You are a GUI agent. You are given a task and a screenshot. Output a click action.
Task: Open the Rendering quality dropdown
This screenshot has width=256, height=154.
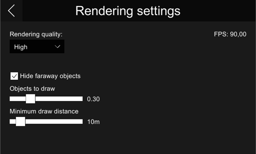37,47
